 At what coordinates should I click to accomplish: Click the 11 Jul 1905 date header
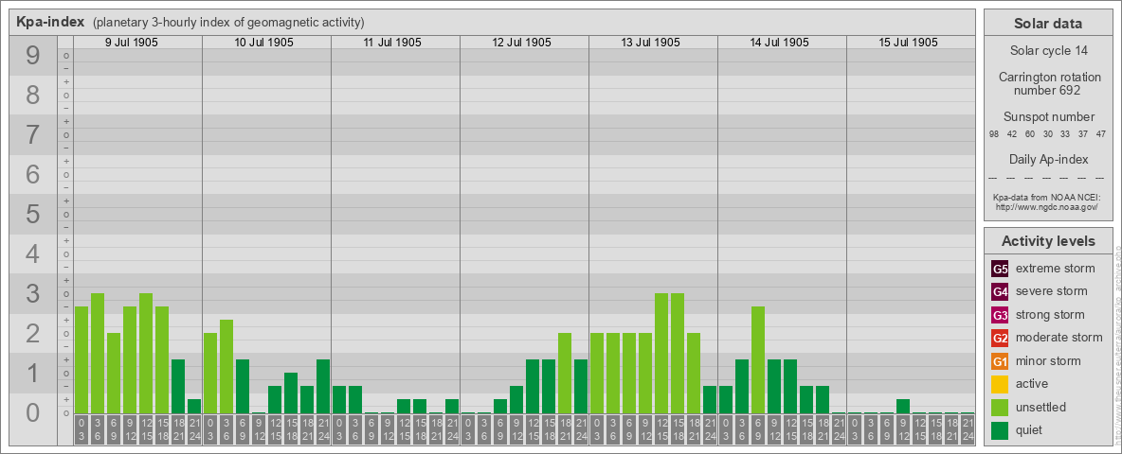tap(392, 43)
